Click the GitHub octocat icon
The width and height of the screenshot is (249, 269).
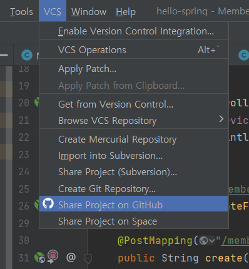48,203
